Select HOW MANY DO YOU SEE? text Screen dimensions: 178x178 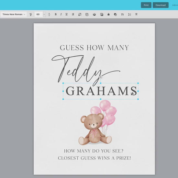(94, 151)
